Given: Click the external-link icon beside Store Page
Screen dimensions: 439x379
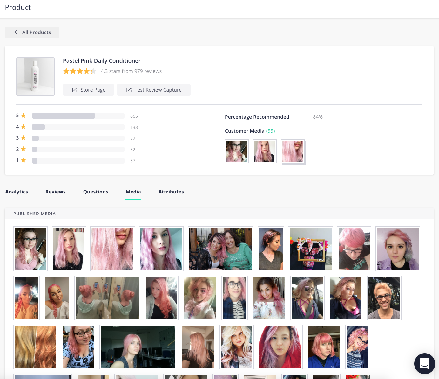Looking at the screenshot, I should click(x=75, y=90).
